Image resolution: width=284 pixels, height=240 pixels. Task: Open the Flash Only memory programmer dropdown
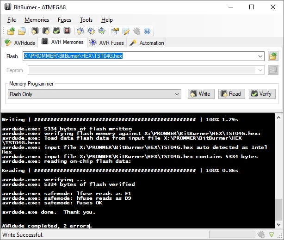point(94,94)
